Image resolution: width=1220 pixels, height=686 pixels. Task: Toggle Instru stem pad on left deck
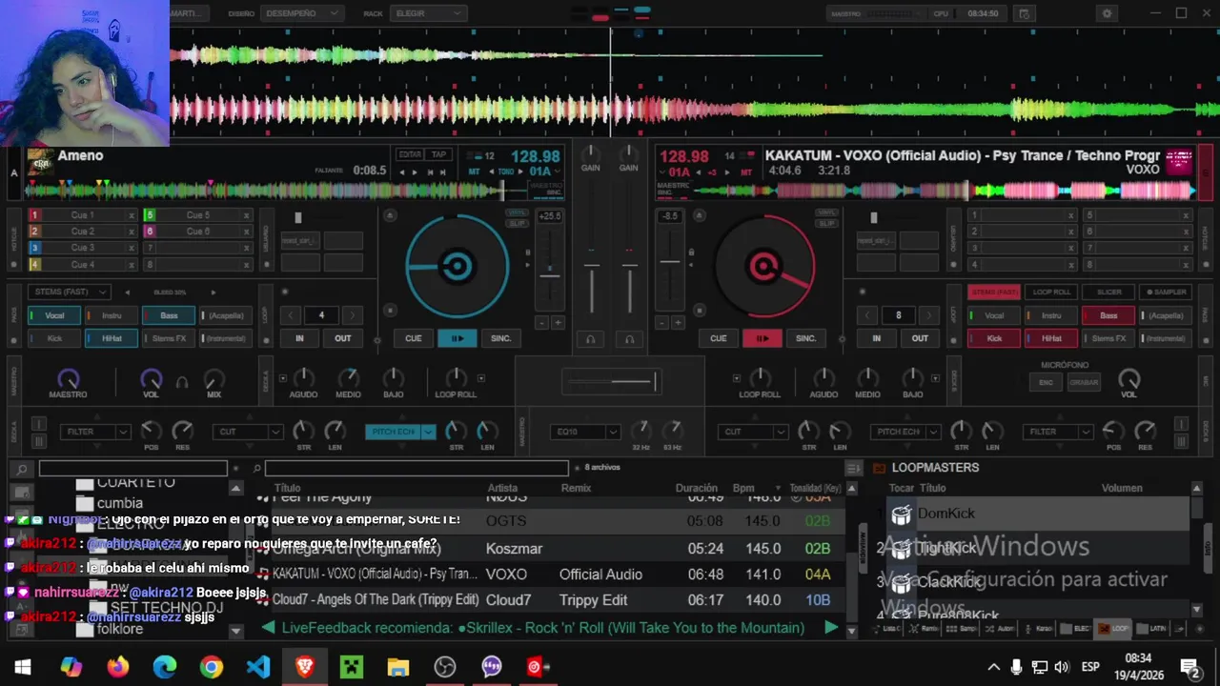click(x=112, y=315)
